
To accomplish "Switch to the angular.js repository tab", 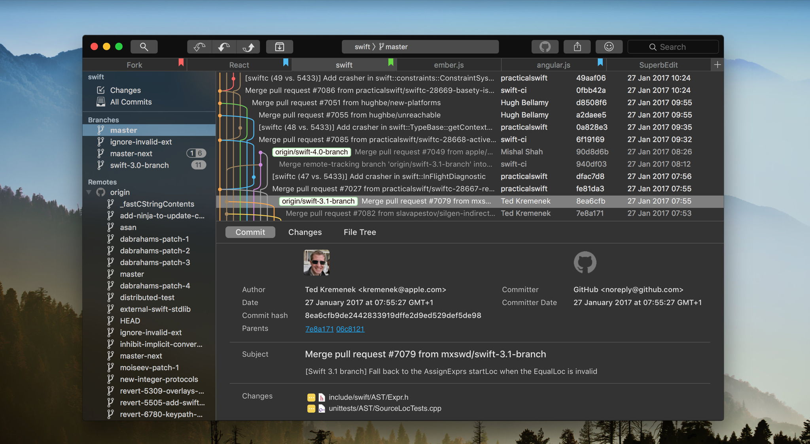I will click(553, 65).
